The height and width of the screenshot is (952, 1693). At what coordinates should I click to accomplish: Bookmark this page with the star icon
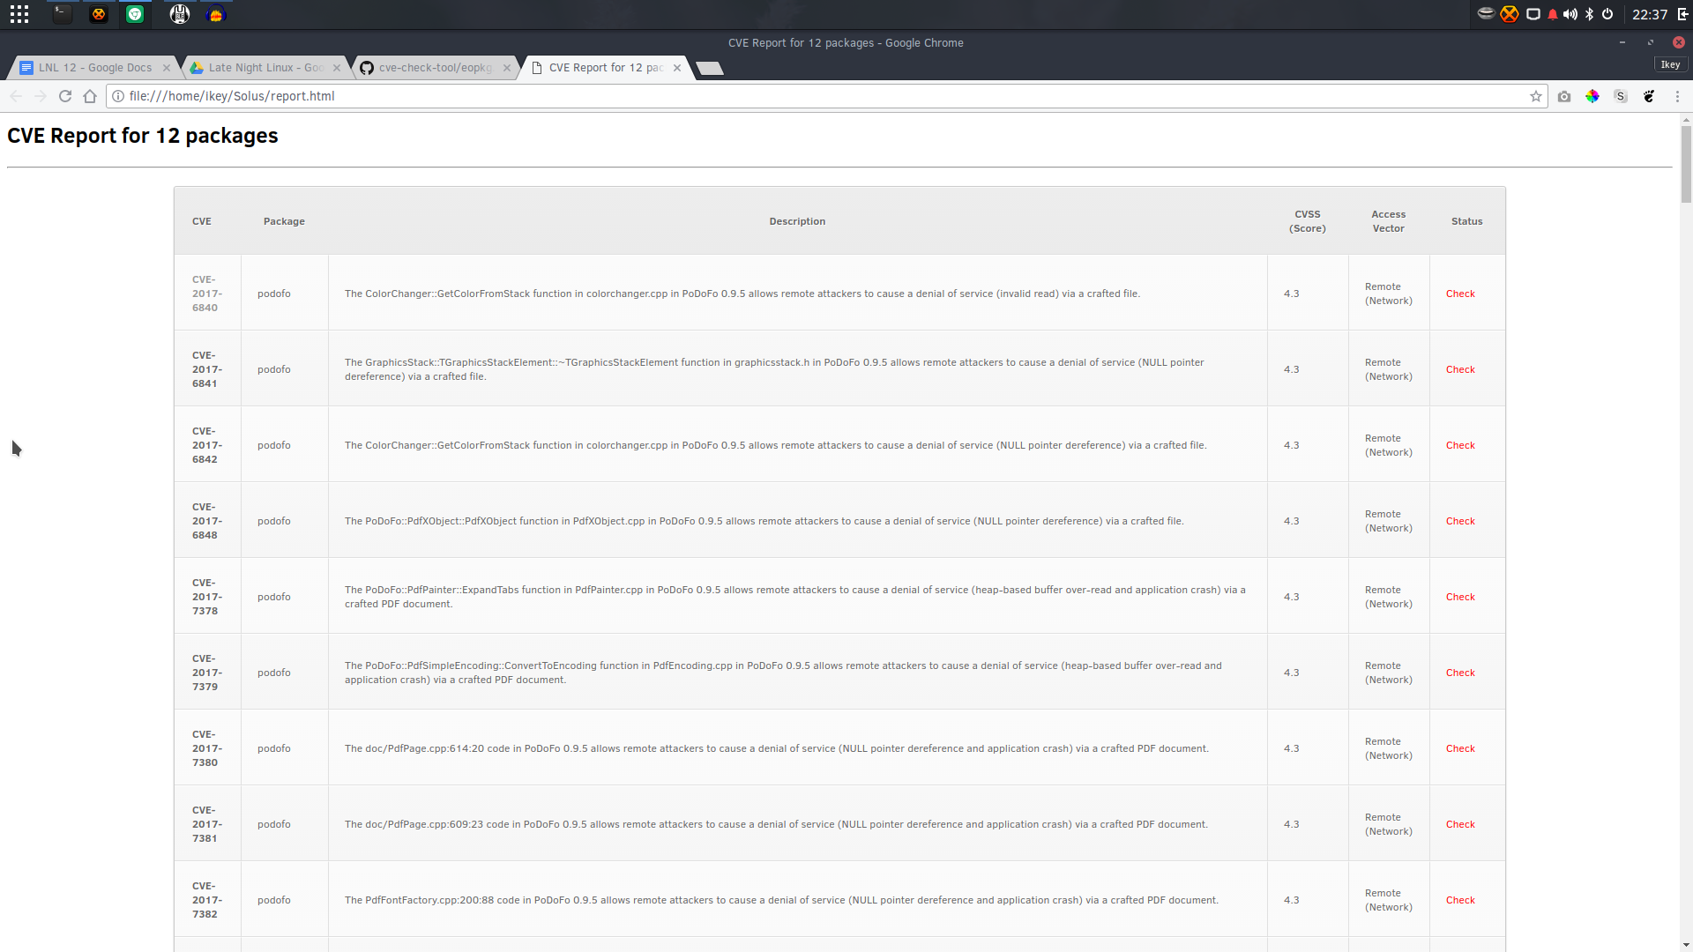[1536, 96]
